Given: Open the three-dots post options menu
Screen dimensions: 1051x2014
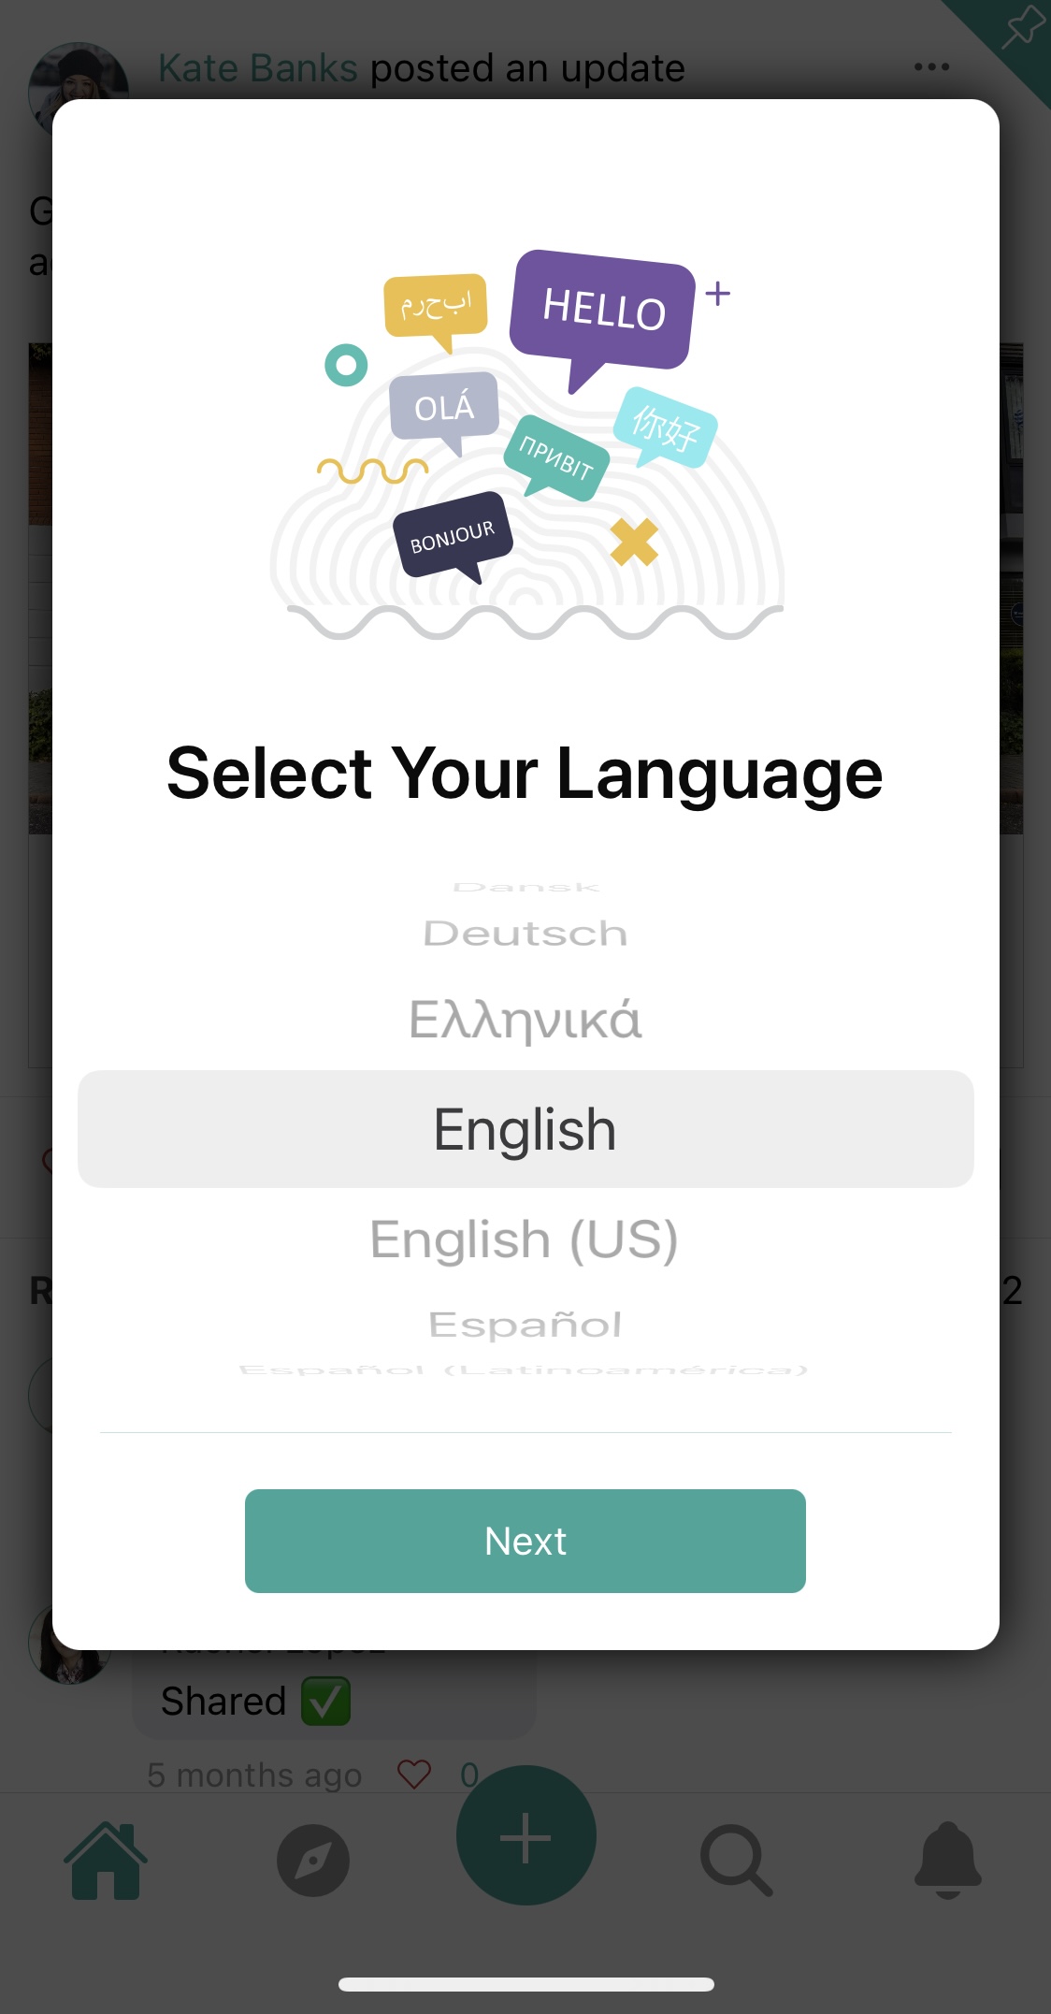Looking at the screenshot, I should click(931, 67).
